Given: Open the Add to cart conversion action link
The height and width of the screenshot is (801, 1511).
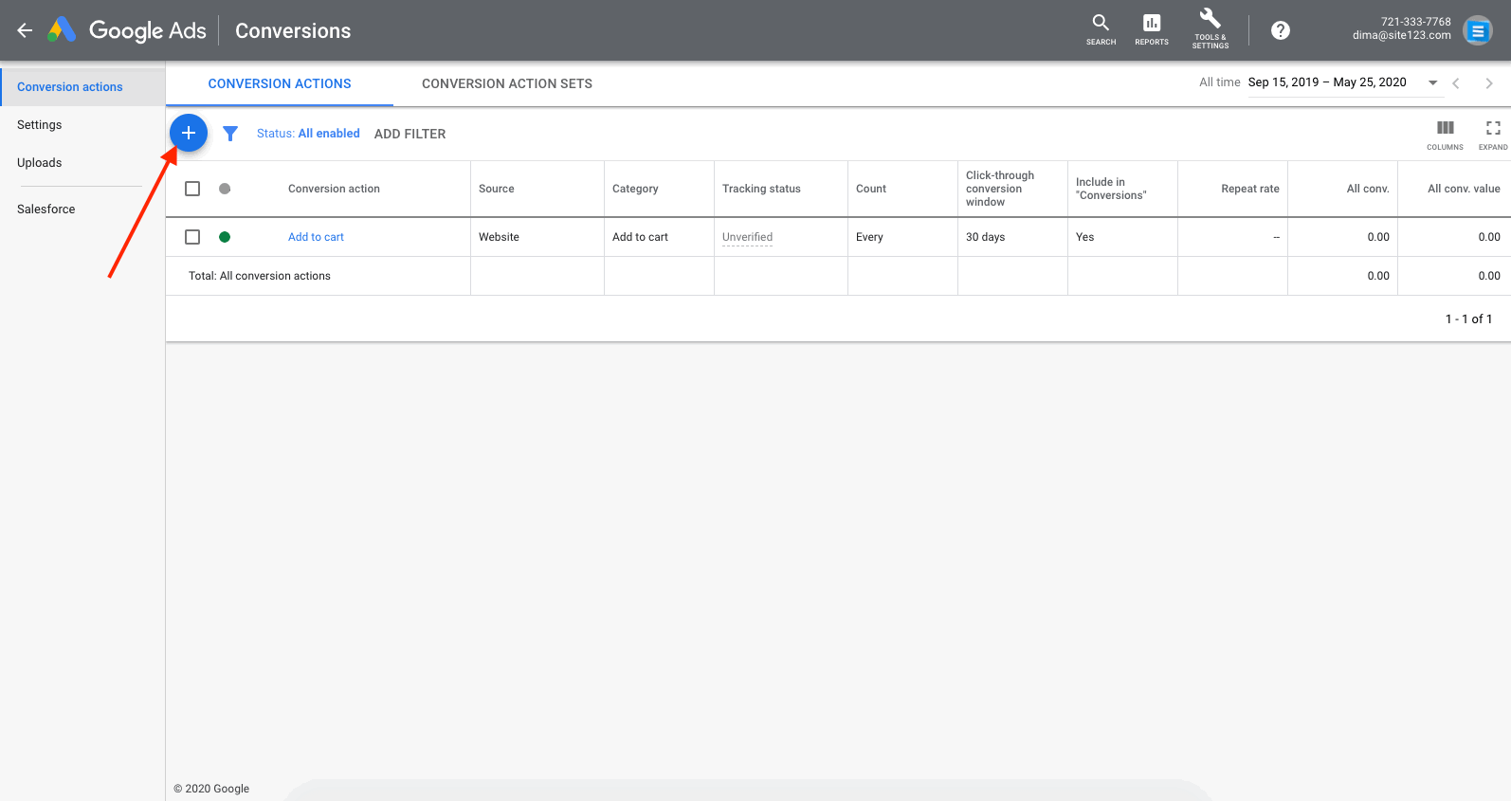Looking at the screenshot, I should [316, 237].
